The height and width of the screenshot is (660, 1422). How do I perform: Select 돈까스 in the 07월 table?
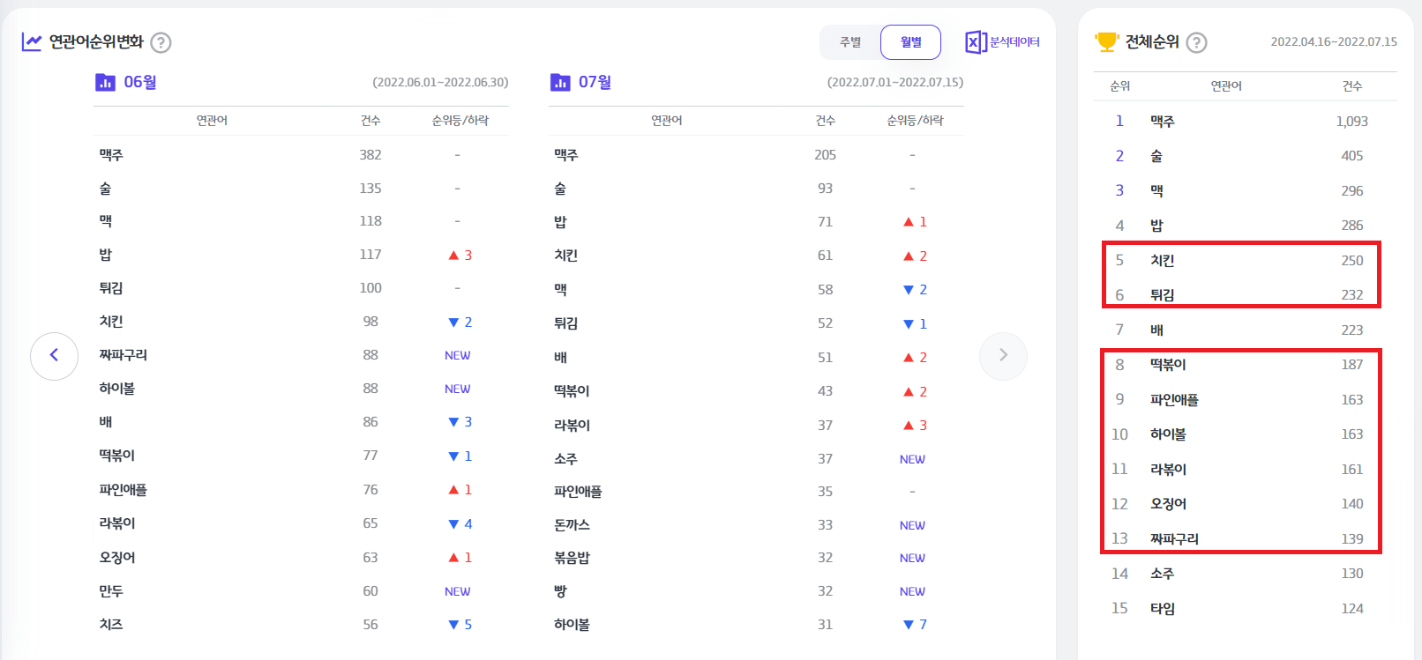[x=572, y=525]
